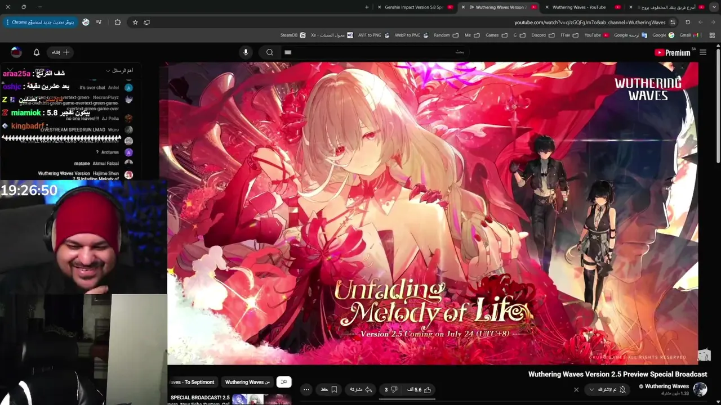Close the active Wuthering Waves Version tab
Image resolution: width=721 pixels, height=405 pixels.
(x=463, y=7)
